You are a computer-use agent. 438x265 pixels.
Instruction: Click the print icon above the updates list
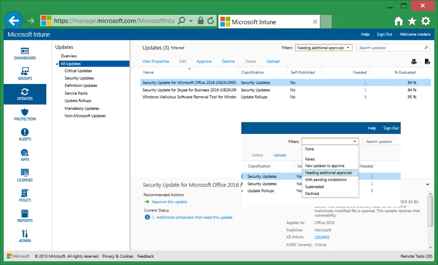[x=414, y=62]
